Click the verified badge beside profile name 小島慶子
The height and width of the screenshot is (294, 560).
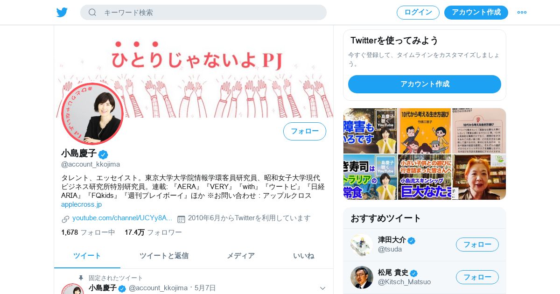103,154
